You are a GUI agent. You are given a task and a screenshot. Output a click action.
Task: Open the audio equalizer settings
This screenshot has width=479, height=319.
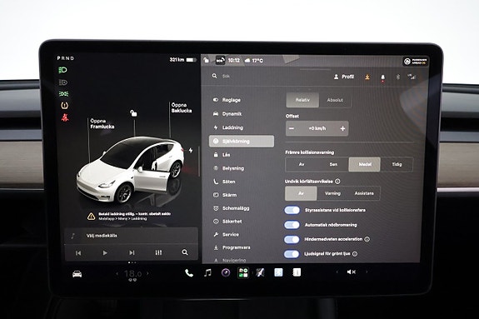(x=158, y=252)
